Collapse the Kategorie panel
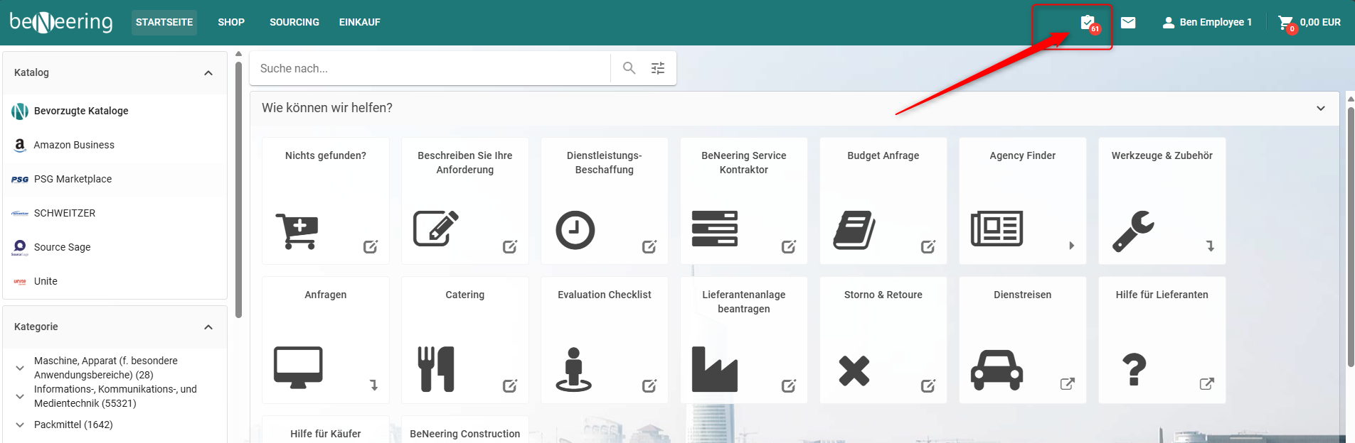 tap(208, 327)
